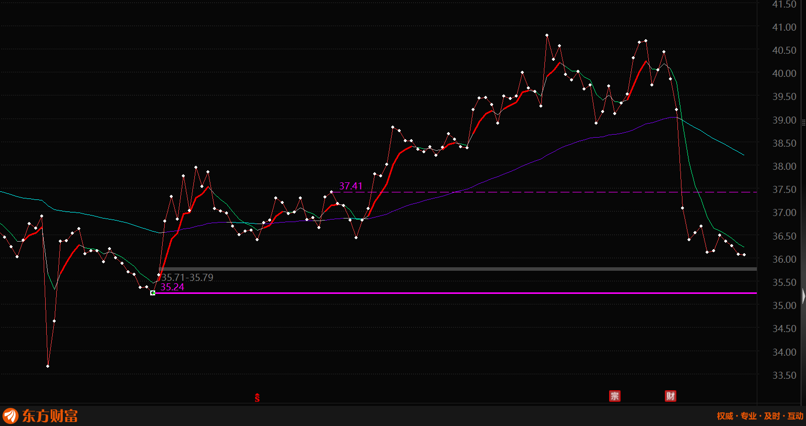The image size is (806, 426).
Task: Expand the right side panel arrow
Action: tap(803, 295)
